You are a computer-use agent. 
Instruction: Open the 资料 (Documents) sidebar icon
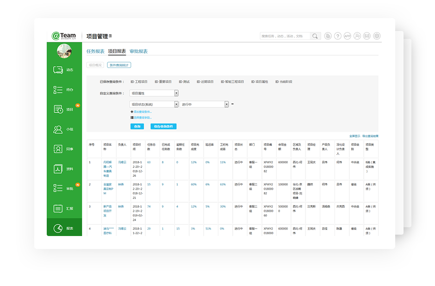pos(64,169)
